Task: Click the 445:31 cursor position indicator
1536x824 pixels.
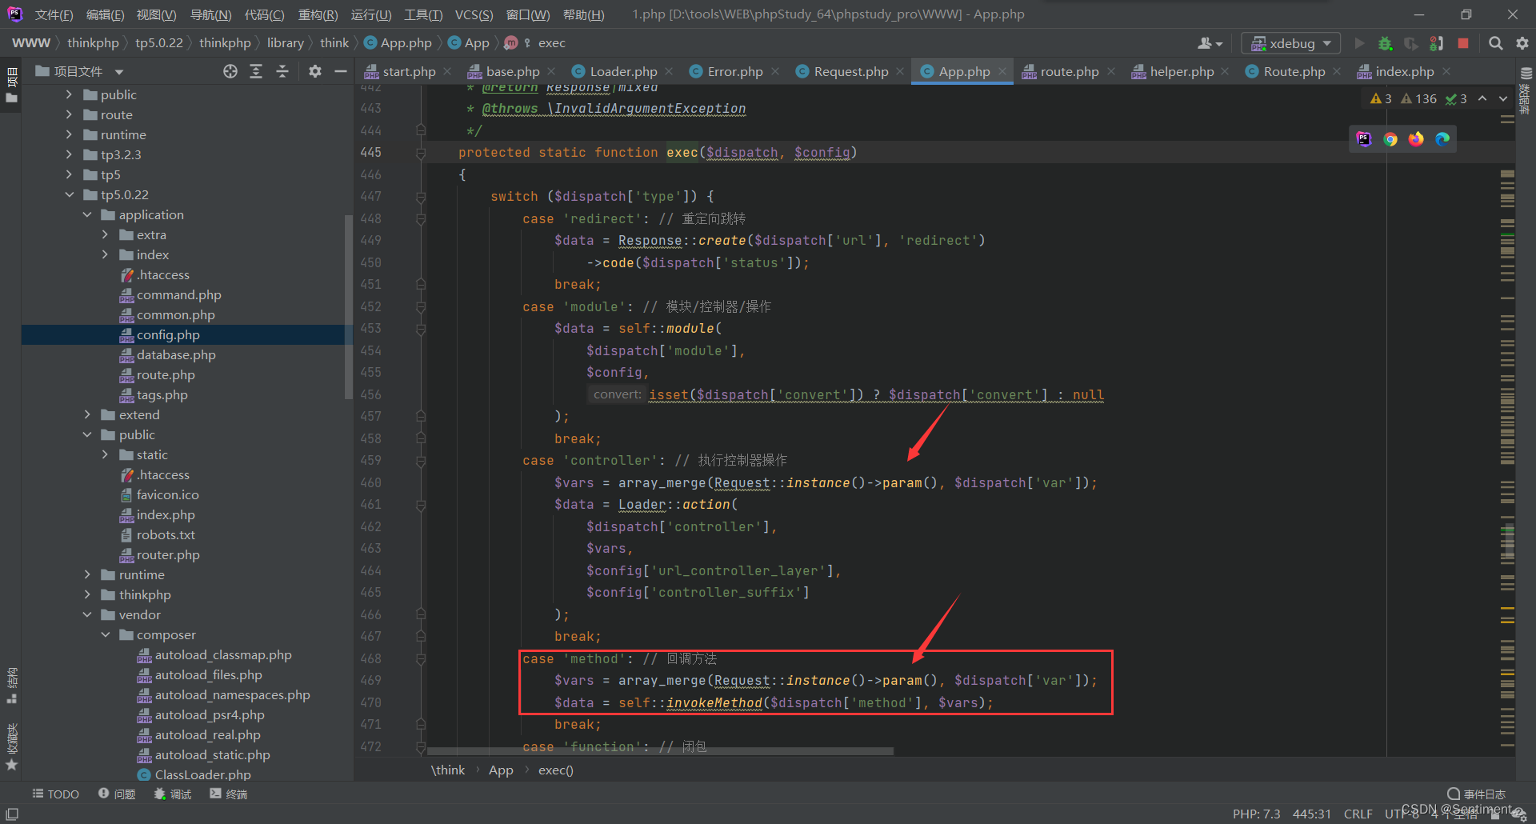Action: tap(1312, 814)
